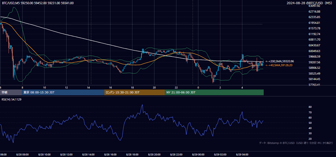Click the RSI scale value 70

click(x=310, y=112)
